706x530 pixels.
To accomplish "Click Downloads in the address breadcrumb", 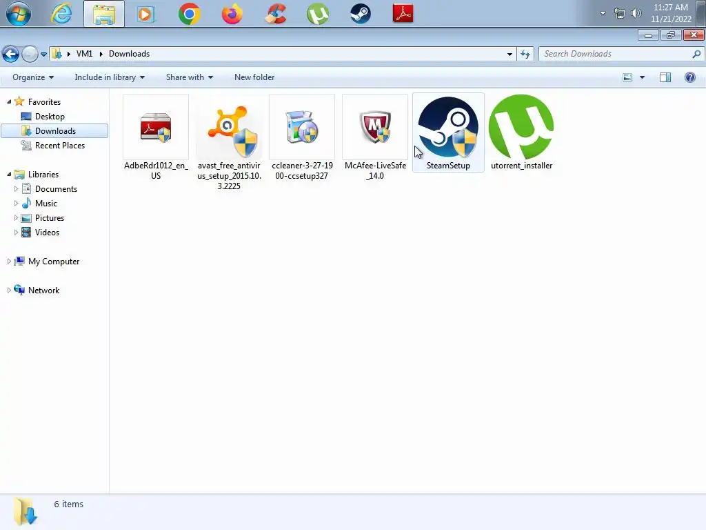I will click(x=129, y=54).
